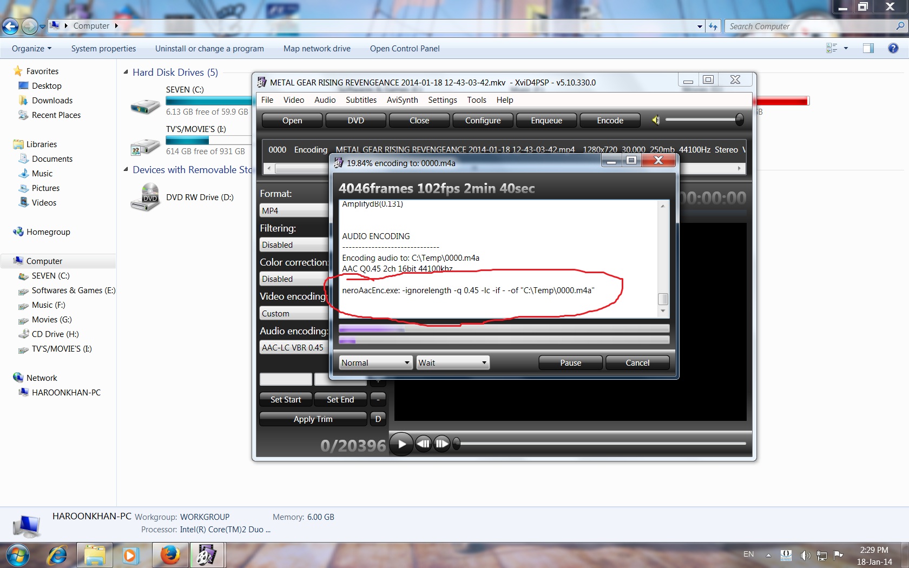Viewport: 909px width, 568px height.
Task: Pause the audio encoding
Action: coord(570,362)
